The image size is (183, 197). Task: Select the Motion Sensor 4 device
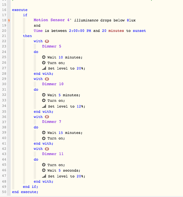coord(52,20)
